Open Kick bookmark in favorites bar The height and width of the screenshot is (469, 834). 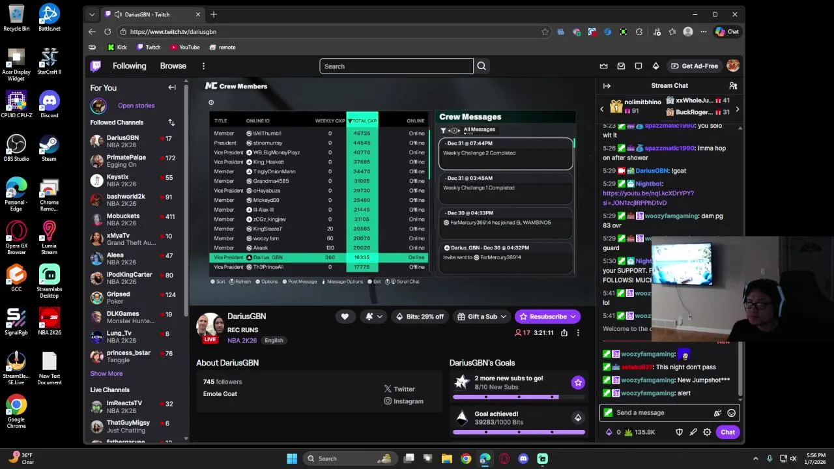coord(117,47)
